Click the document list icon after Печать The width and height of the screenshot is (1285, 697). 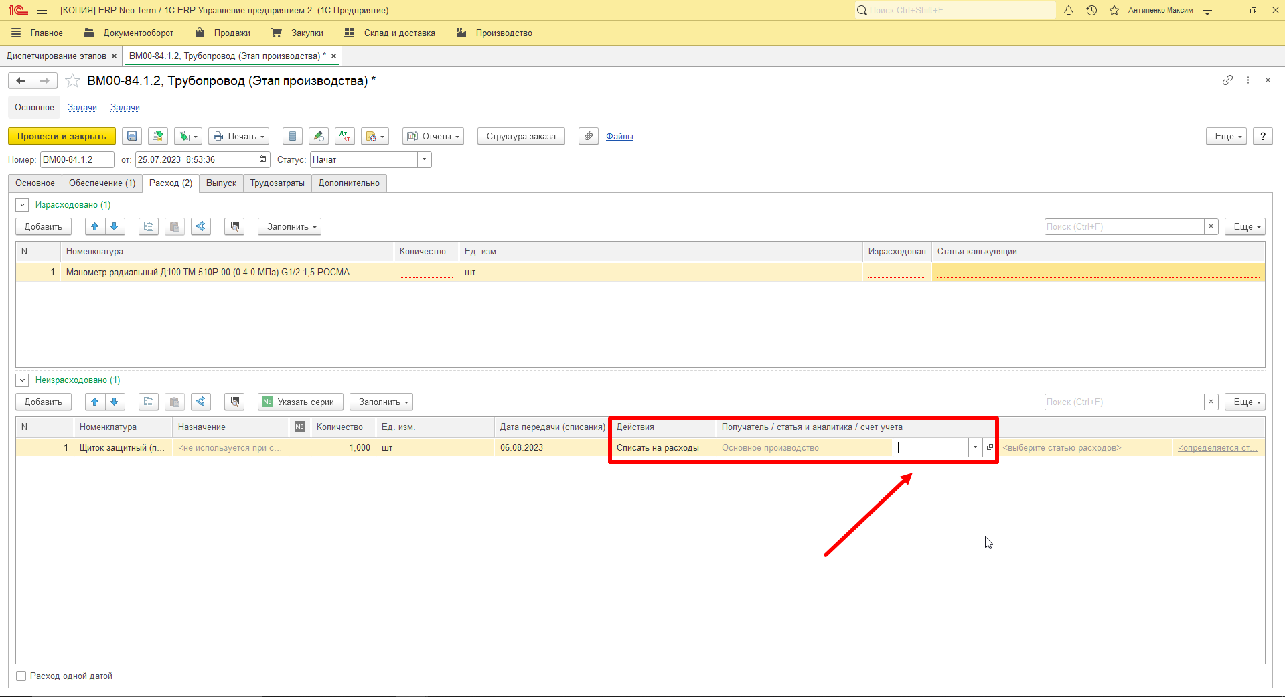tap(293, 136)
